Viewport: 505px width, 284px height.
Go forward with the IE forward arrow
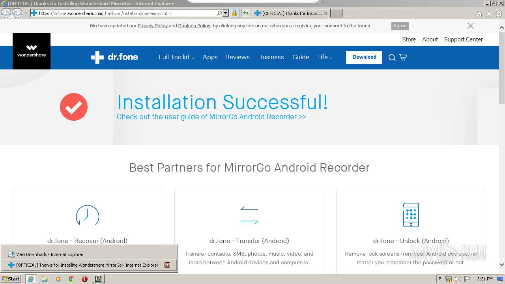click(17, 13)
